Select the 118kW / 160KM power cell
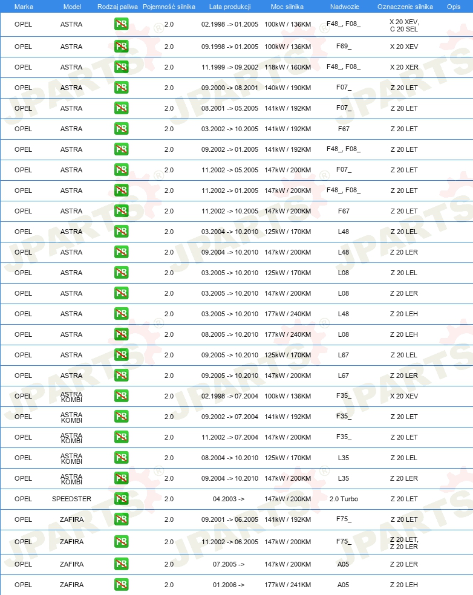The width and height of the screenshot is (473, 595). coord(288,67)
